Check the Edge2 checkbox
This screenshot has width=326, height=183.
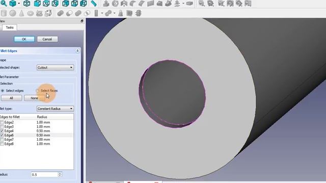click(x=2, y=123)
